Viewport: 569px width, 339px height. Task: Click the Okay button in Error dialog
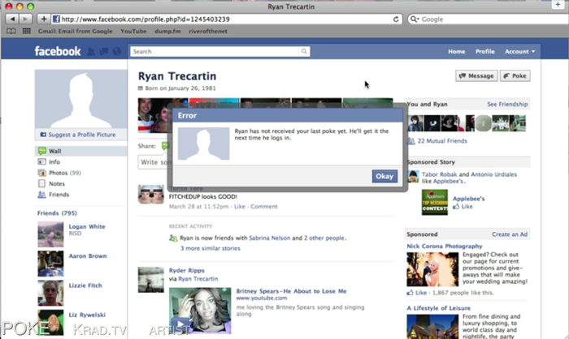pos(384,176)
